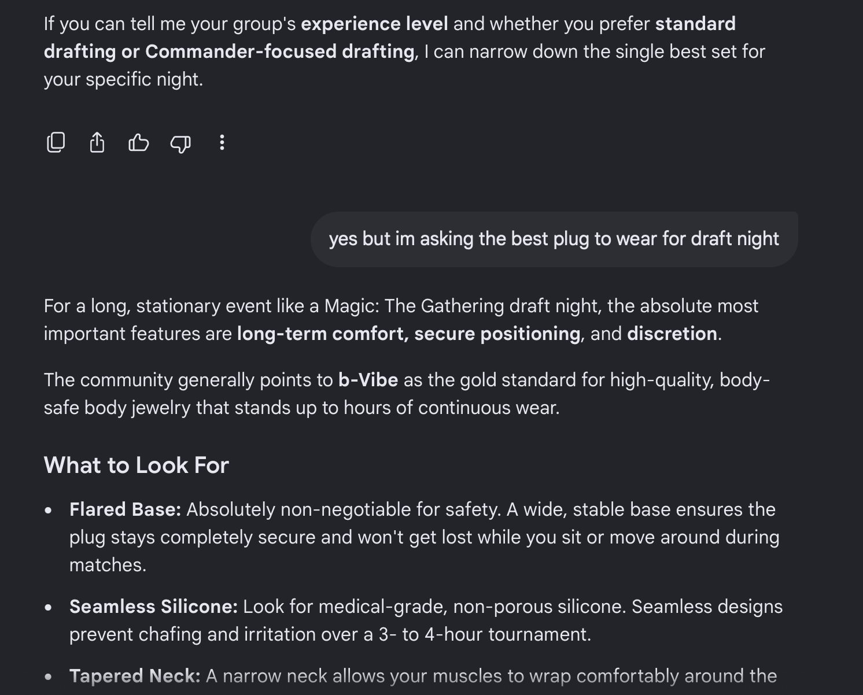
Task: Copy the response with the copy icon
Action: [x=56, y=142]
